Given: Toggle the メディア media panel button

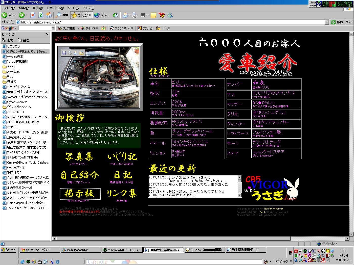Looking at the screenshot, I should click(102, 15).
